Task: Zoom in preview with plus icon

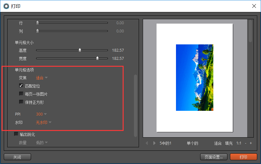Action: [251, 143]
